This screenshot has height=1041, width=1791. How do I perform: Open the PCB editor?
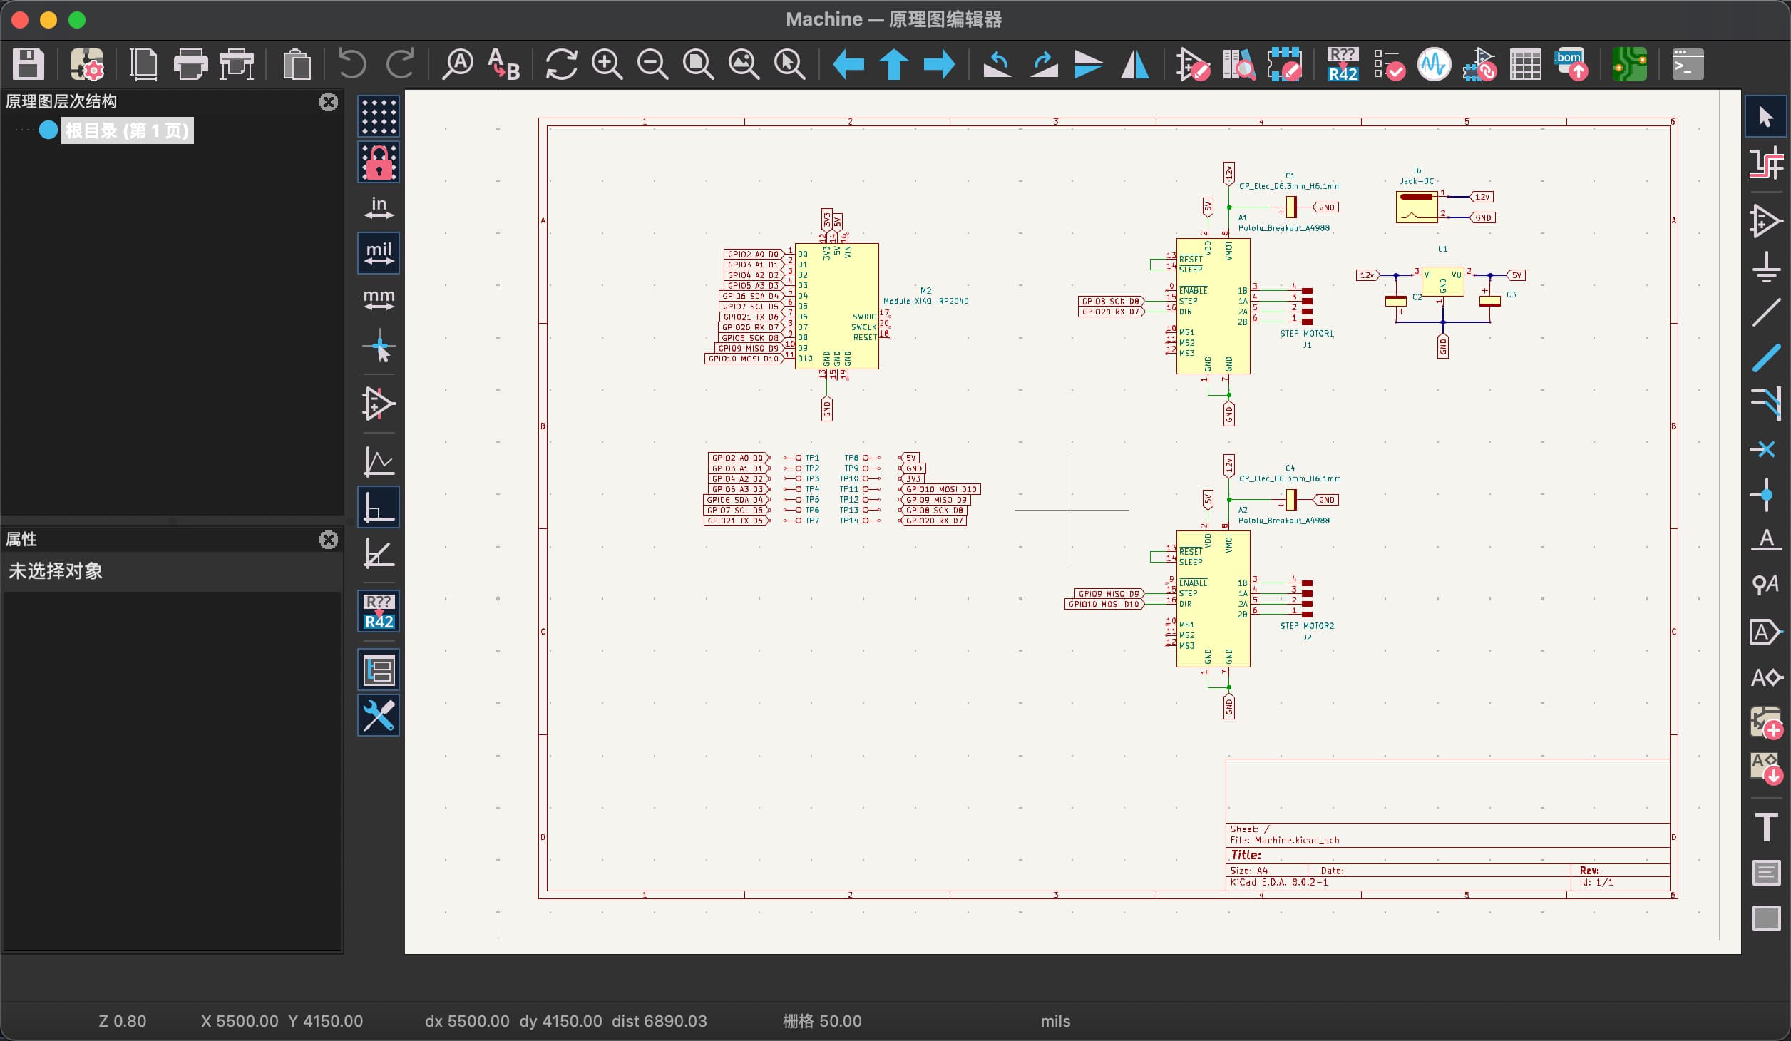(1630, 65)
